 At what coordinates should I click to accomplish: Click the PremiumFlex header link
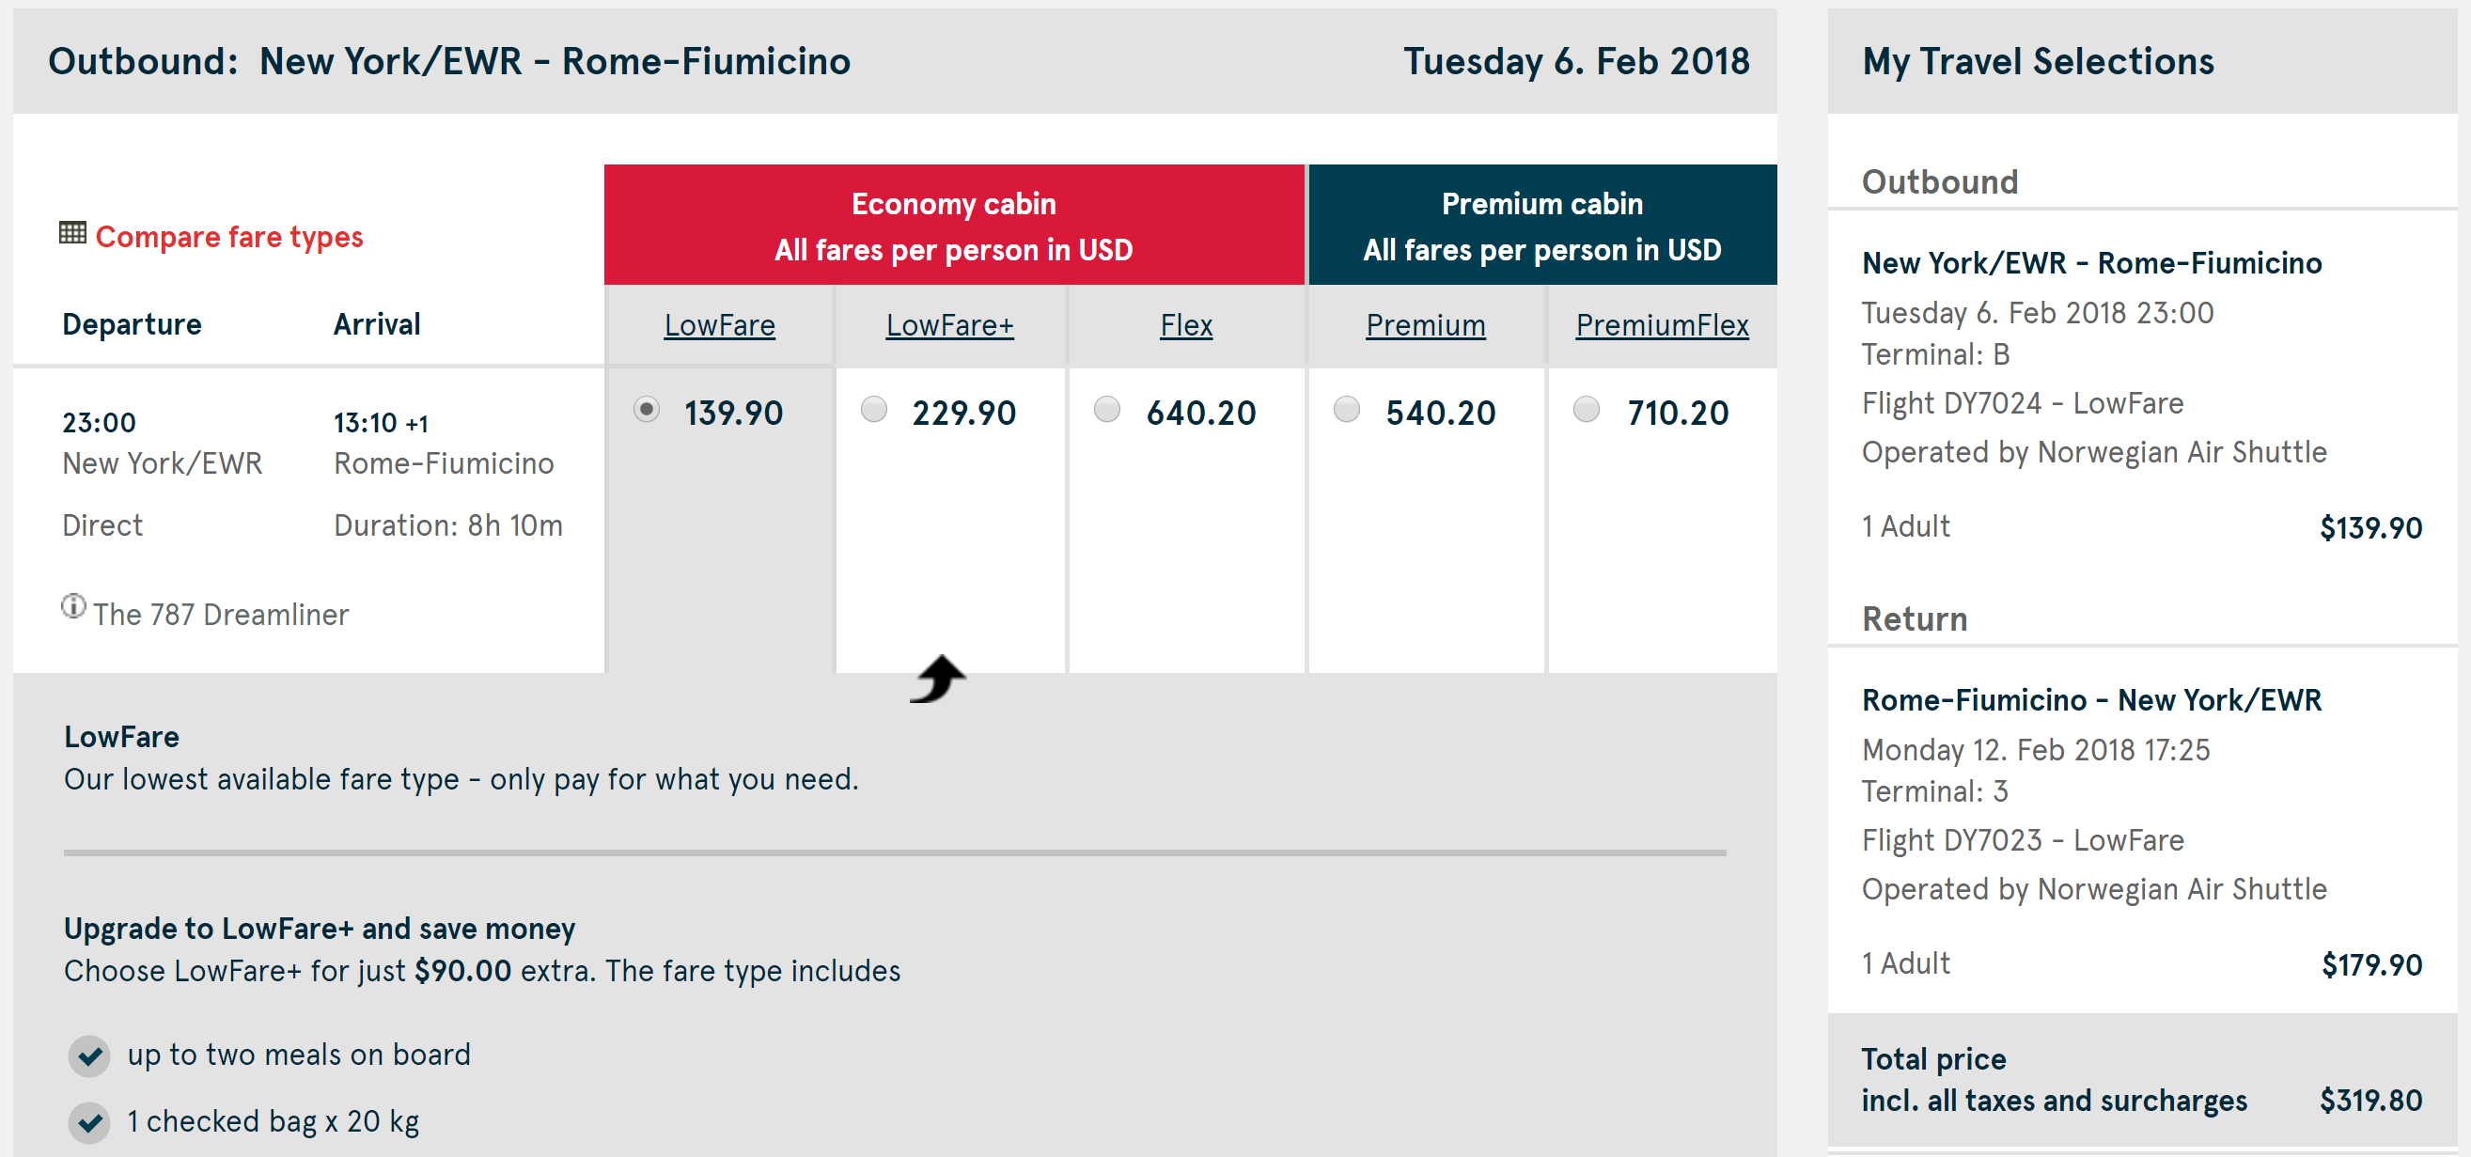[x=1663, y=325]
